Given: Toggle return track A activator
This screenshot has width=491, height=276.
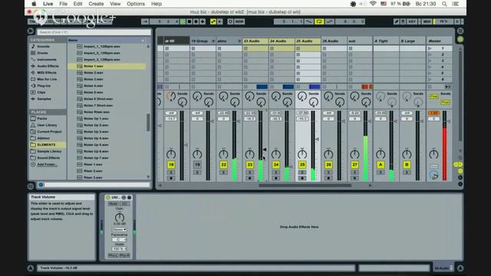Looking at the screenshot, I should pyautogui.click(x=381, y=165).
